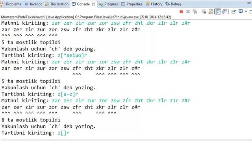Toggle Show Console When Standard Out Changes

(x=218, y=11)
